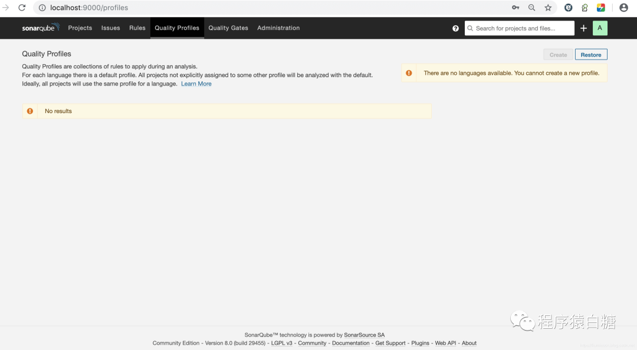Visit the Community footer link

coord(312,343)
